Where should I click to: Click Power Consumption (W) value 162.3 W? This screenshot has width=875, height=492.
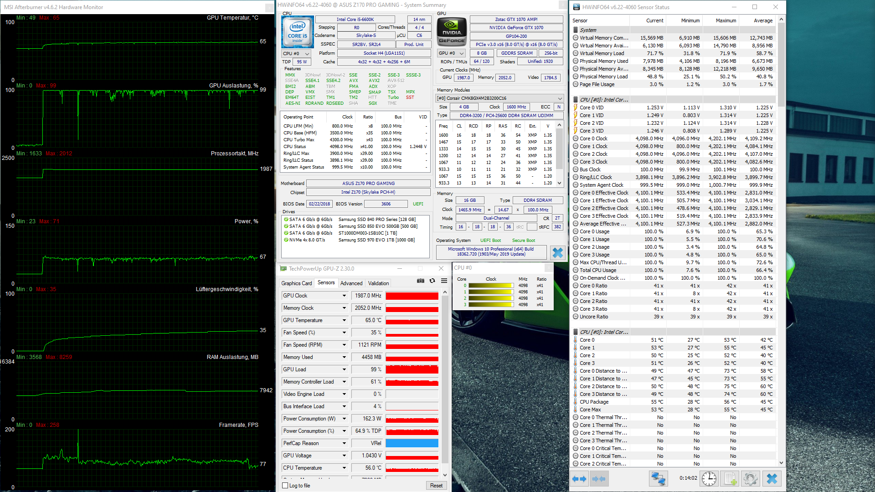367,419
